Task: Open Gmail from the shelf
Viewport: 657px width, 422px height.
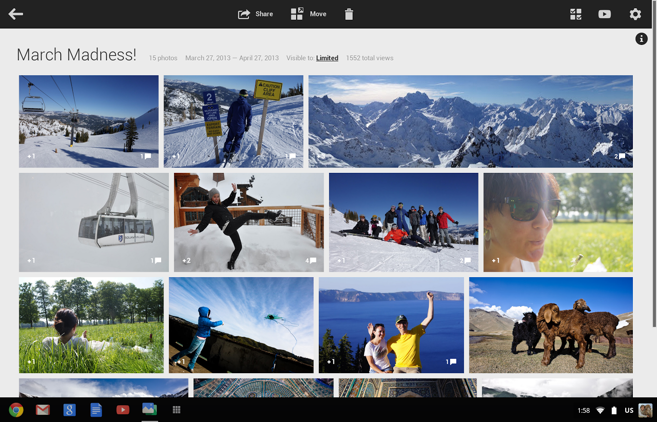Action: pos(42,409)
